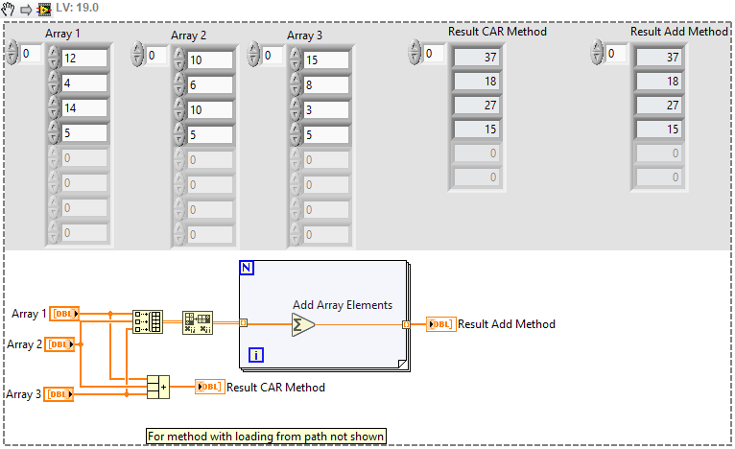Click the comment about loading from path
This screenshot has width=735, height=449.
coord(266,437)
